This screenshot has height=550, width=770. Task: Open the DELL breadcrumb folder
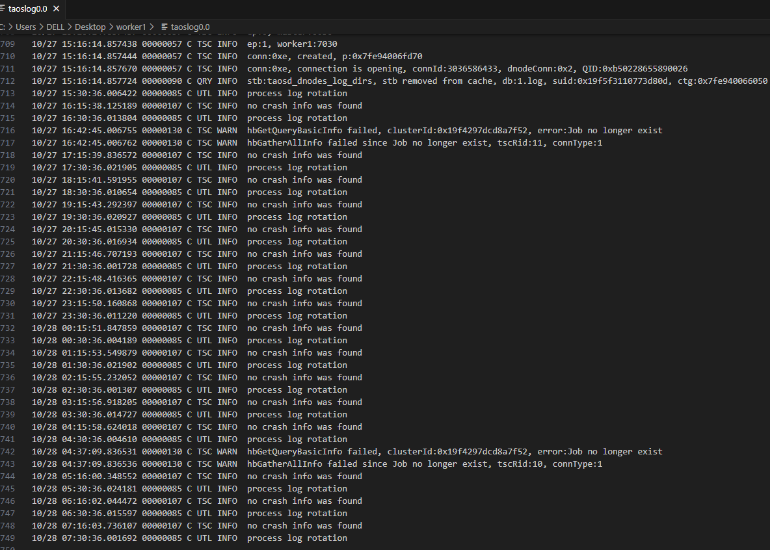click(x=55, y=27)
